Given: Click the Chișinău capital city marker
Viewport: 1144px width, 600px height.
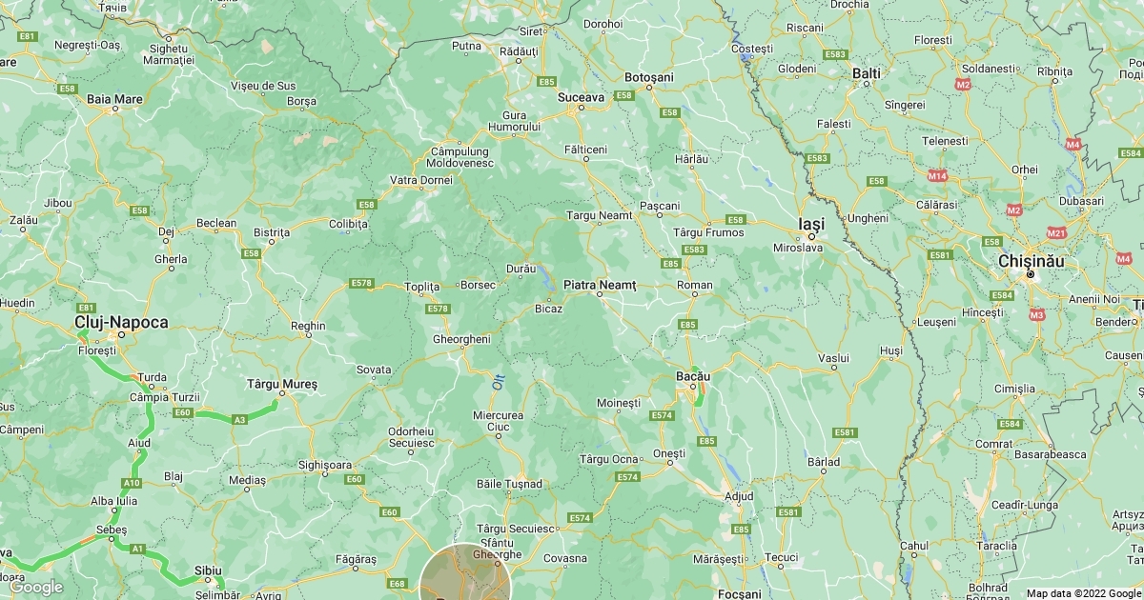Looking at the screenshot, I should pyautogui.click(x=1030, y=275).
